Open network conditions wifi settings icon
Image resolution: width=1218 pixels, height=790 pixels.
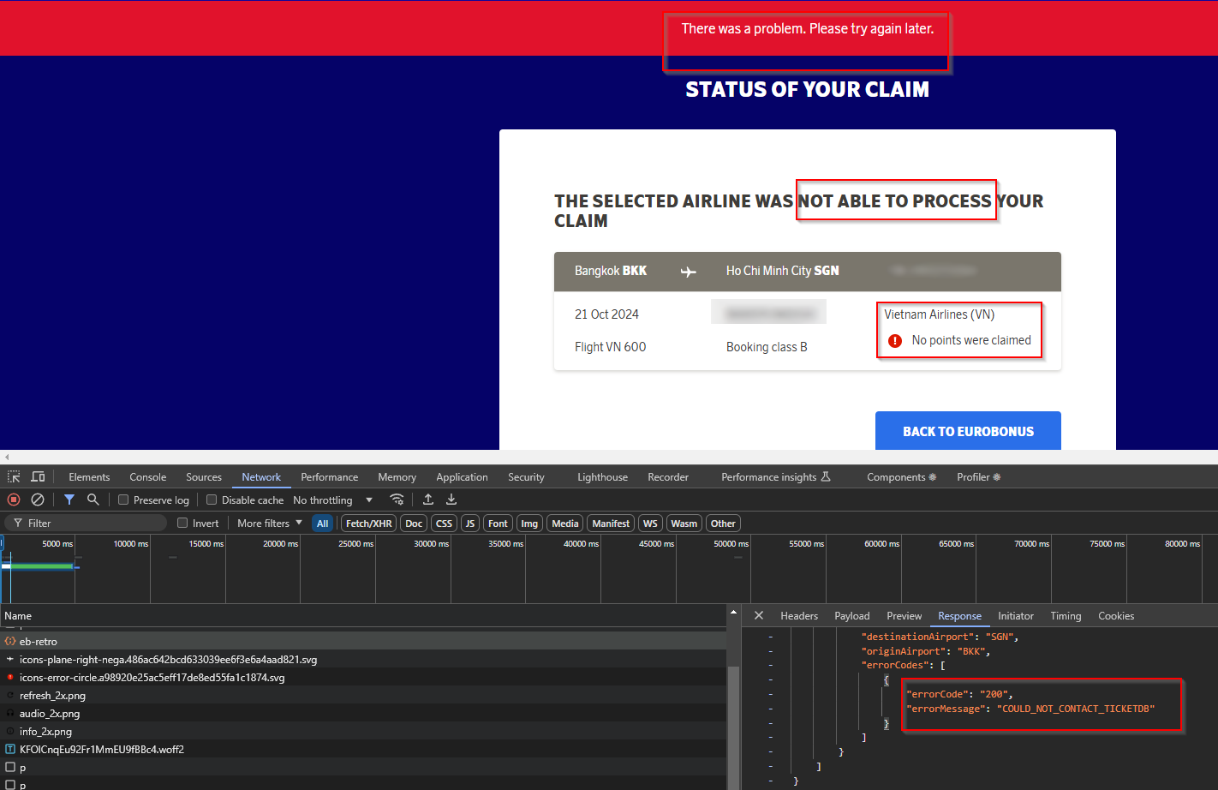(397, 500)
